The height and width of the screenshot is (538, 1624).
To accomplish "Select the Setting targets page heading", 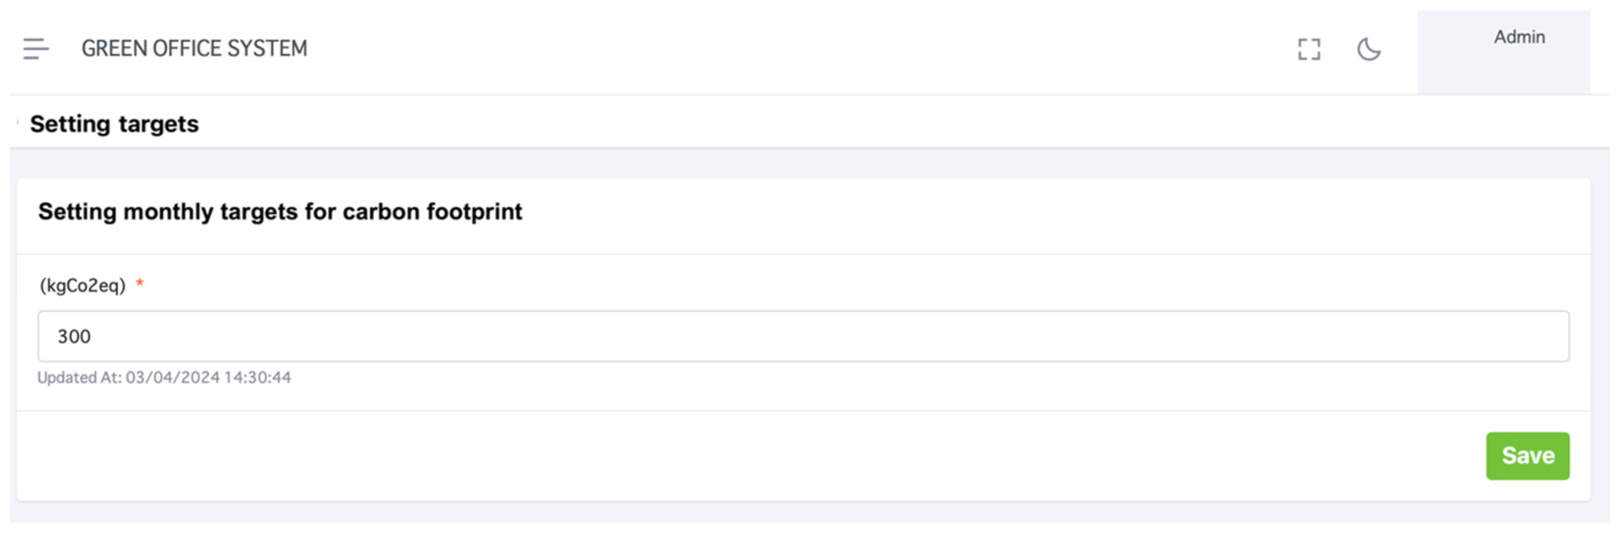I will pyautogui.click(x=114, y=124).
